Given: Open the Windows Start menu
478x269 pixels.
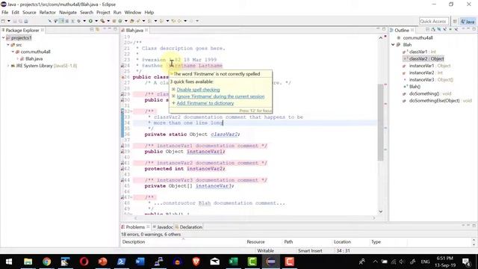Looking at the screenshot, I should tap(9, 262).
